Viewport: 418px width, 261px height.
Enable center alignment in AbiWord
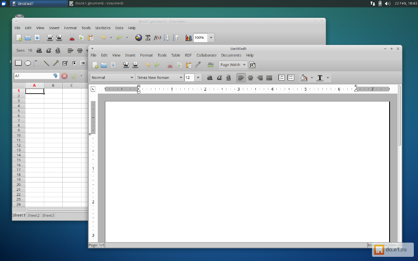tap(250, 78)
